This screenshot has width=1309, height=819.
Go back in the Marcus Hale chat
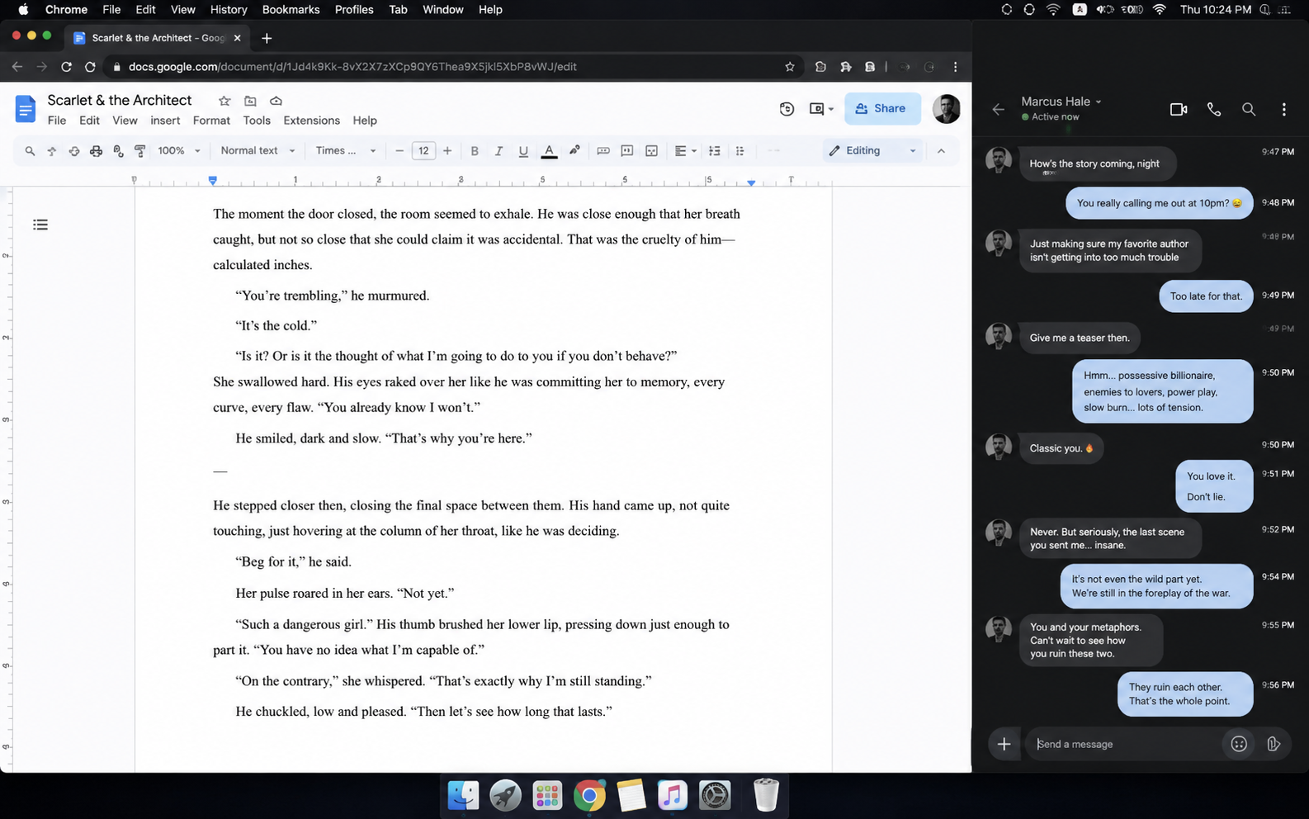[998, 109]
